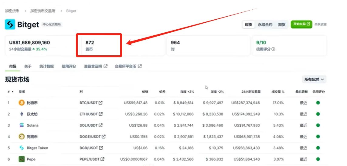The image size is (347, 166).
Task: Select the 现货 segment toggle
Action: pos(249,24)
